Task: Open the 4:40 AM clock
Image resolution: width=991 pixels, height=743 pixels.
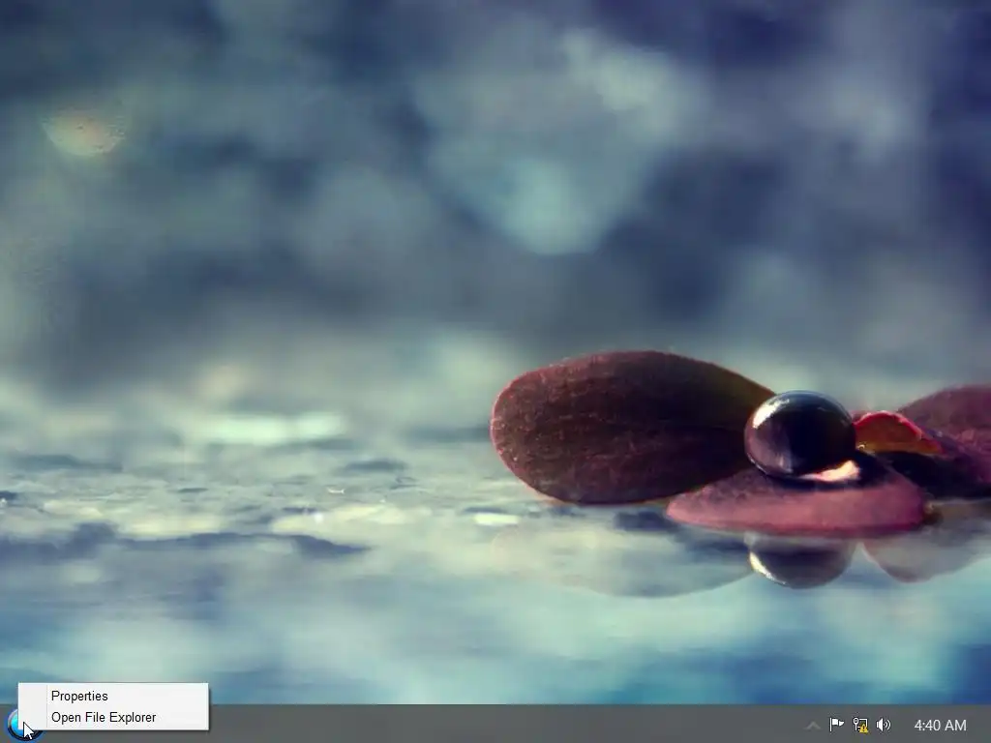Action: point(940,725)
